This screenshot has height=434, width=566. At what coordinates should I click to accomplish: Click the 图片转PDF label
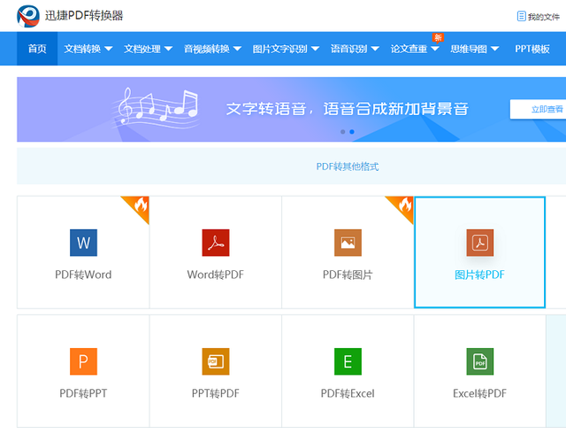pos(479,275)
